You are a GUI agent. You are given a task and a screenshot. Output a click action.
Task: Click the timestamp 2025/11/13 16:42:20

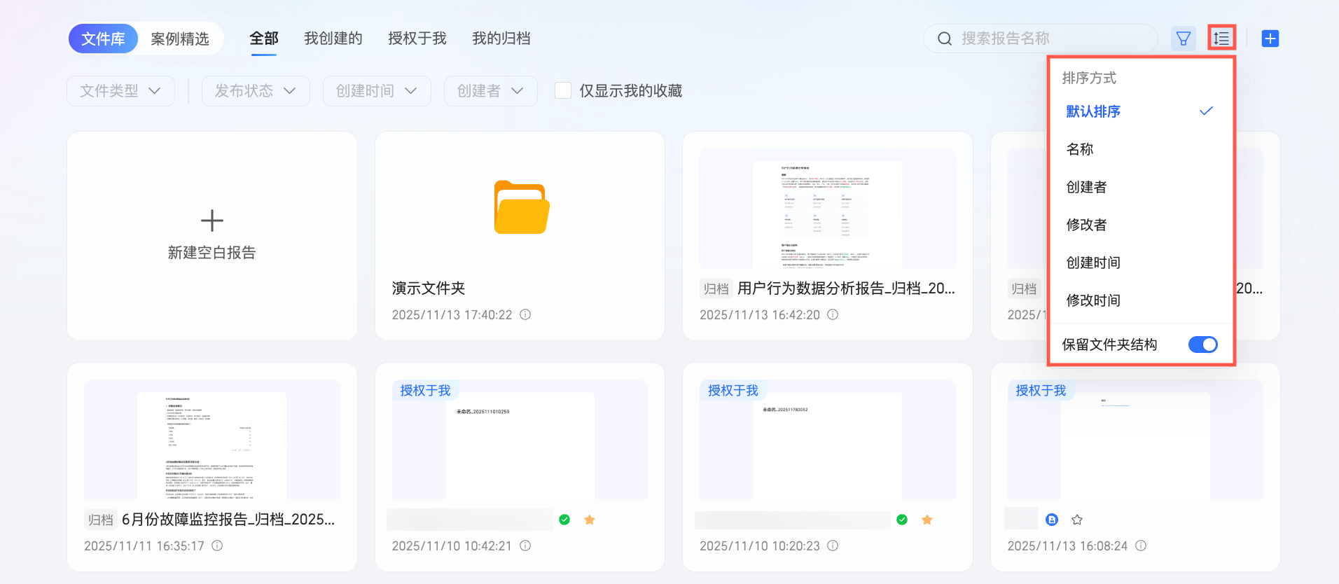point(760,315)
